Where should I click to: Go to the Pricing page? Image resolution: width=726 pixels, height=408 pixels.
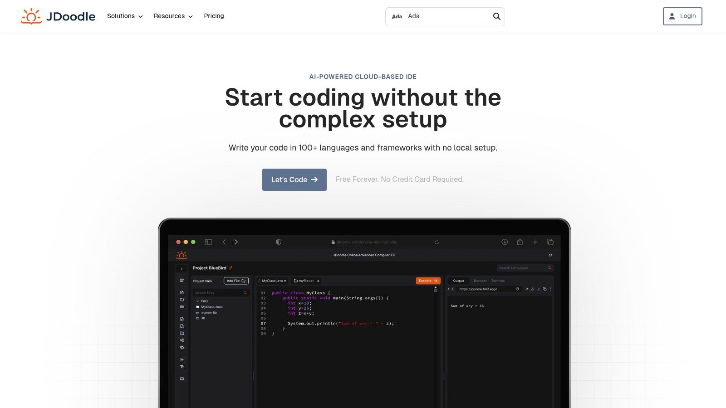click(214, 16)
